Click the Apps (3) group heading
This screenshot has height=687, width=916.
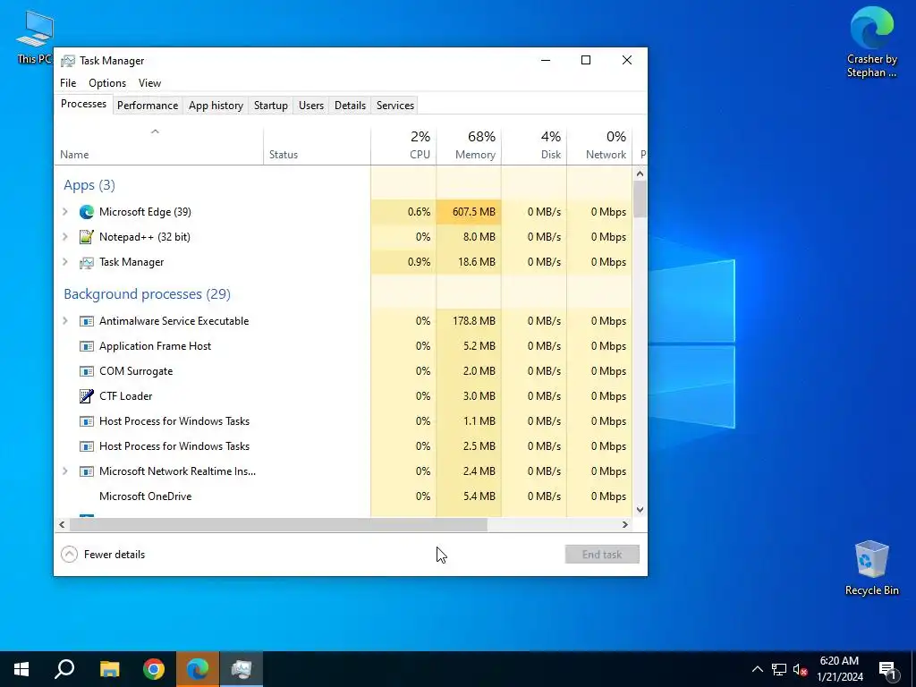coord(89,185)
